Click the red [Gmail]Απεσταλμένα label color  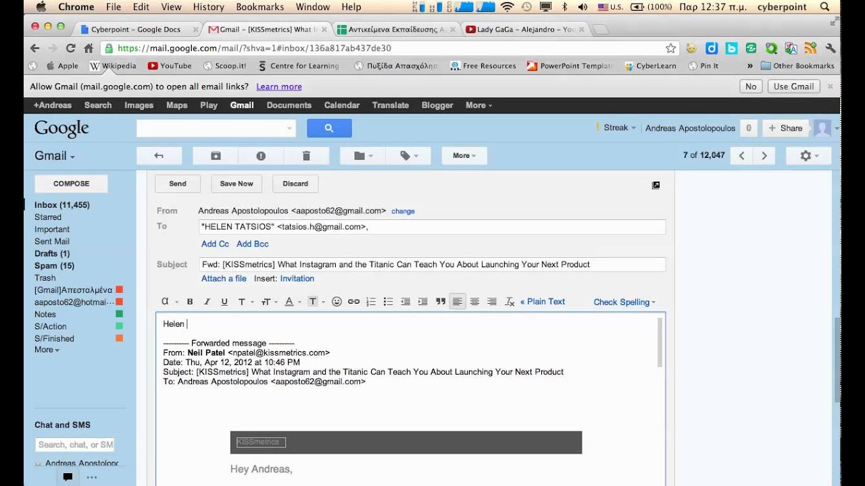coord(120,290)
